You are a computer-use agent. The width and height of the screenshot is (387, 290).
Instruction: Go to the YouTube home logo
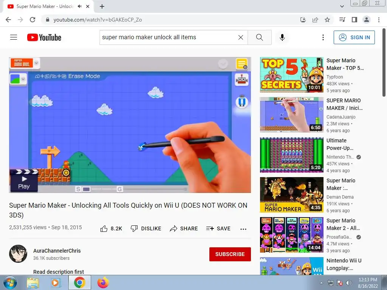click(x=44, y=37)
